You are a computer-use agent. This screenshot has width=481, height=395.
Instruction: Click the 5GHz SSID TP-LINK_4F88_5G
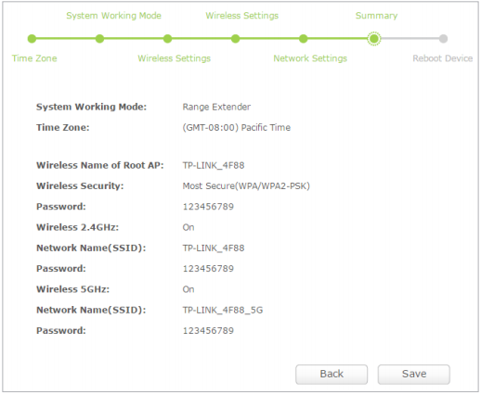point(223,310)
